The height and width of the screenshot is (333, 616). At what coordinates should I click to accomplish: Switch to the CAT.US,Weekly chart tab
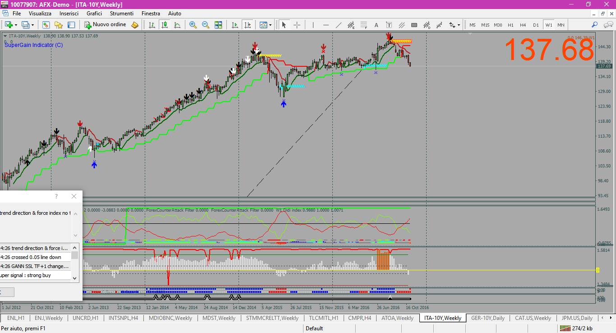click(x=533, y=318)
